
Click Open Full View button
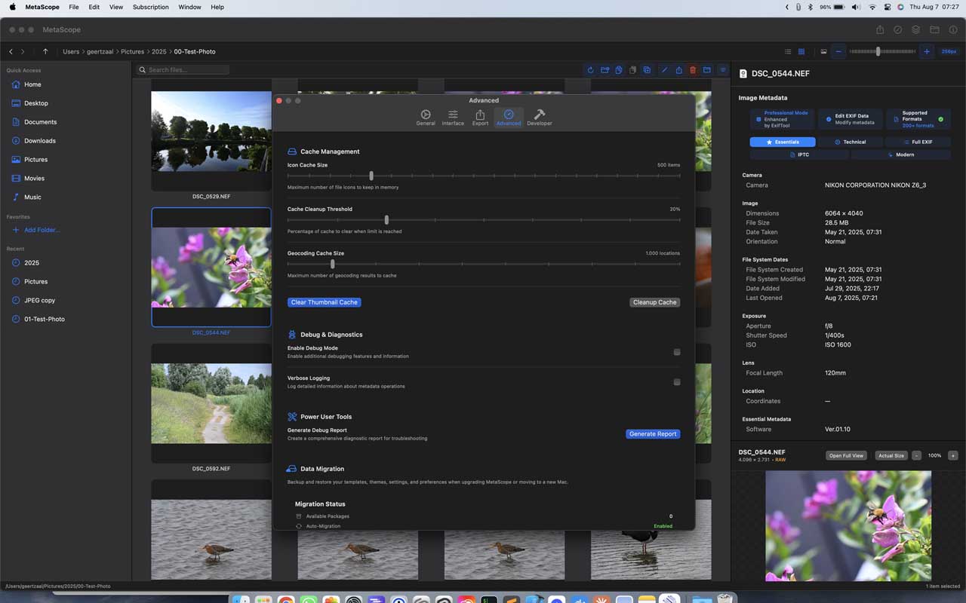(846, 456)
